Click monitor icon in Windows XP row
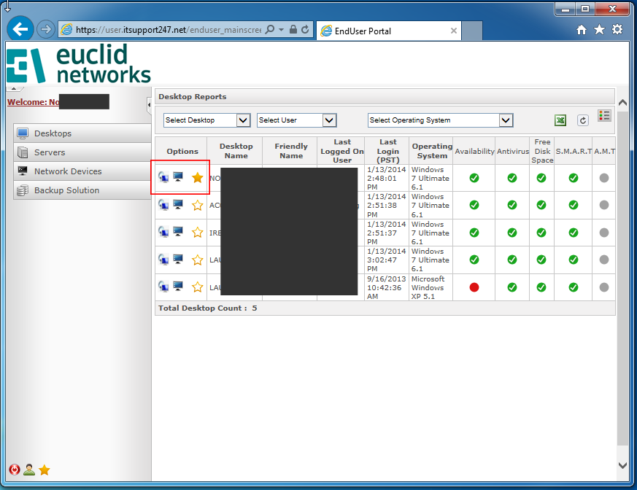637x490 pixels. point(178,286)
